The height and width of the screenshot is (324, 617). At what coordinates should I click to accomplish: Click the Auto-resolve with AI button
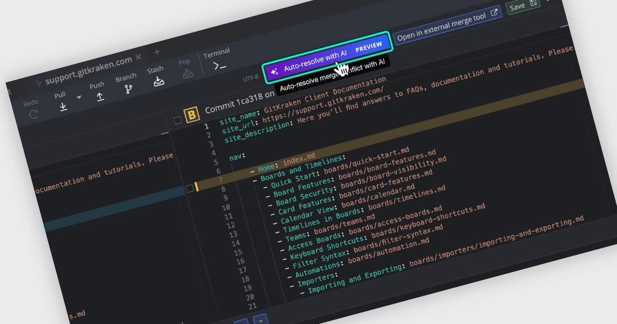[328, 58]
